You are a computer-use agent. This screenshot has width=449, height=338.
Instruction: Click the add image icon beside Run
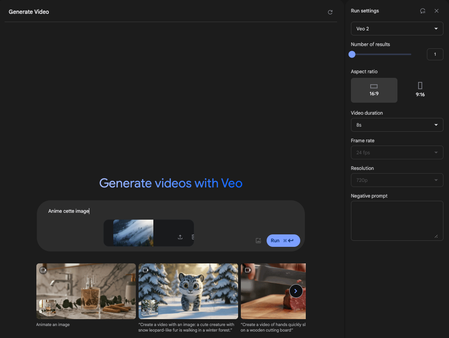tap(258, 240)
